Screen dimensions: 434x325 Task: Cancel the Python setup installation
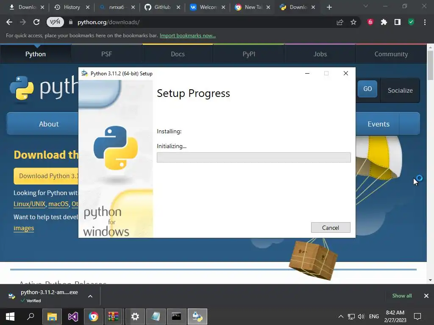(331, 227)
